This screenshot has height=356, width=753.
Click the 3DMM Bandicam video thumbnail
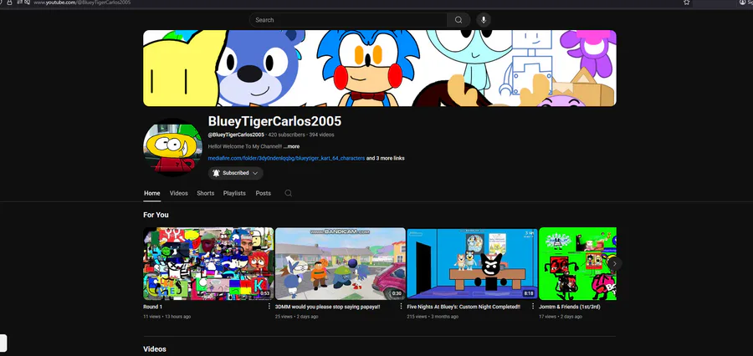click(341, 264)
